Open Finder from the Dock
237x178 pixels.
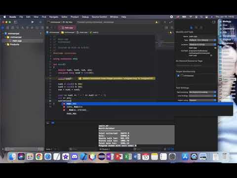click(12, 157)
